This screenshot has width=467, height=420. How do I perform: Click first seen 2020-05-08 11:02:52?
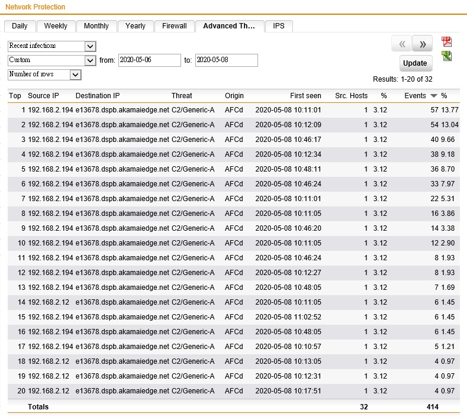pyautogui.click(x=288, y=317)
